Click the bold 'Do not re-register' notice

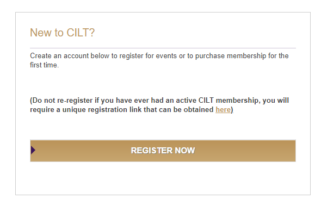pos(159,105)
